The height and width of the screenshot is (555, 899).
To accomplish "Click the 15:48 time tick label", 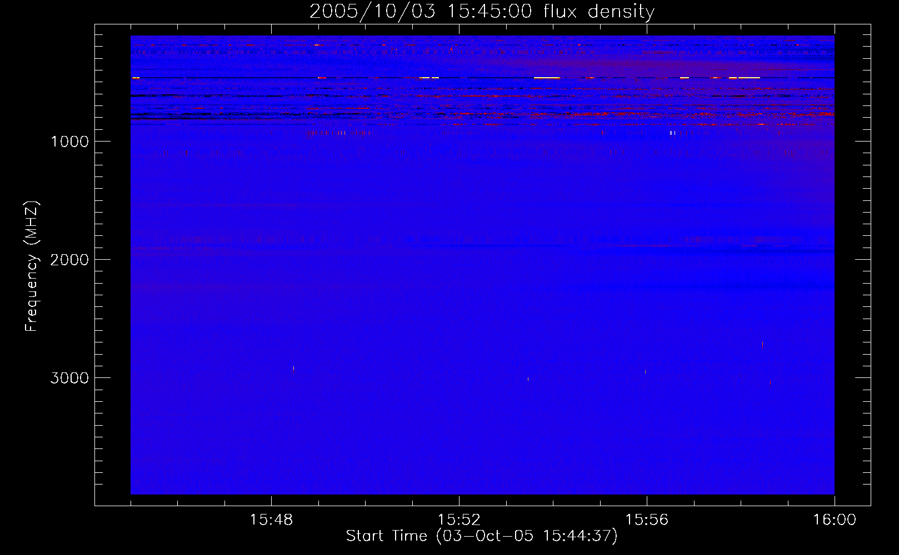I will 271,520.
